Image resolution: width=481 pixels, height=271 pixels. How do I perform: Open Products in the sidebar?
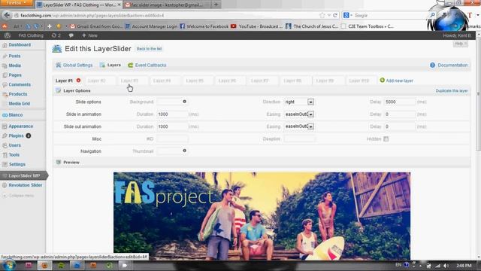(18, 94)
